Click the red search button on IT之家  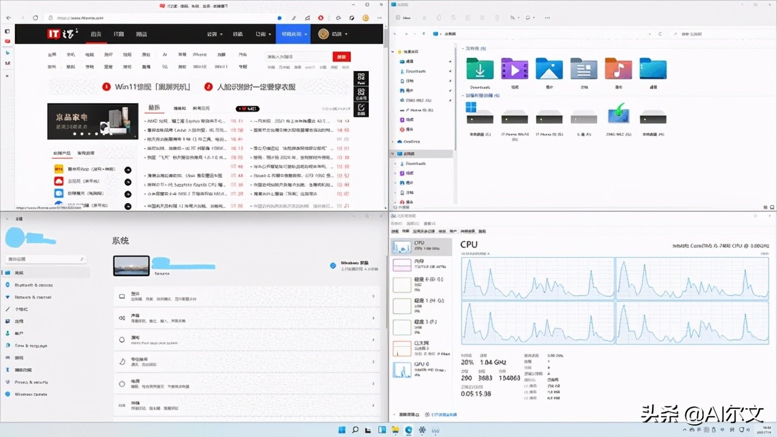point(342,56)
